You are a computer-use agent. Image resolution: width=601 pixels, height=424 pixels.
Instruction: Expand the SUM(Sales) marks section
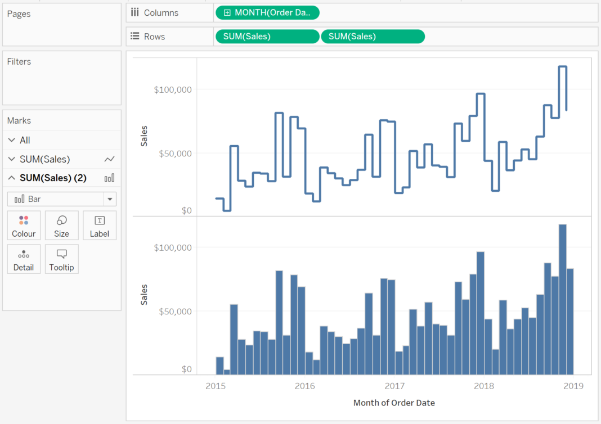[x=11, y=159]
